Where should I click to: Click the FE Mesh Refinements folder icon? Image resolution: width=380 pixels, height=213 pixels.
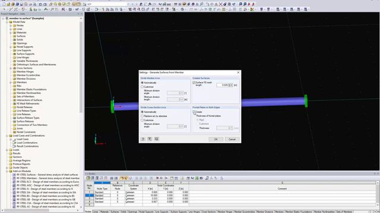point(14,104)
